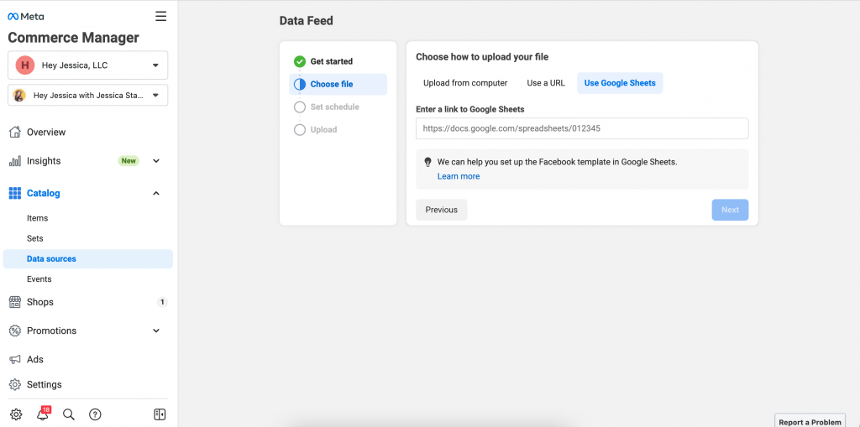Open the bottom gear settings icon
This screenshot has height=427, width=860.
[x=16, y=414]
